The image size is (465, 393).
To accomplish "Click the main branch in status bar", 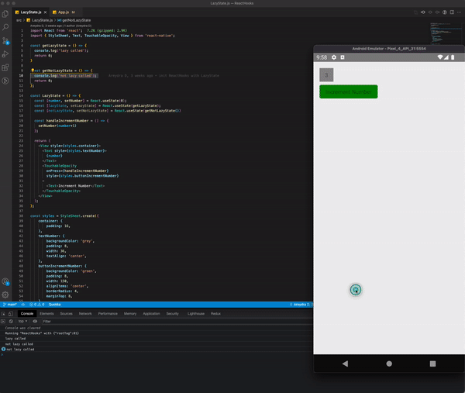I will 9,305.
